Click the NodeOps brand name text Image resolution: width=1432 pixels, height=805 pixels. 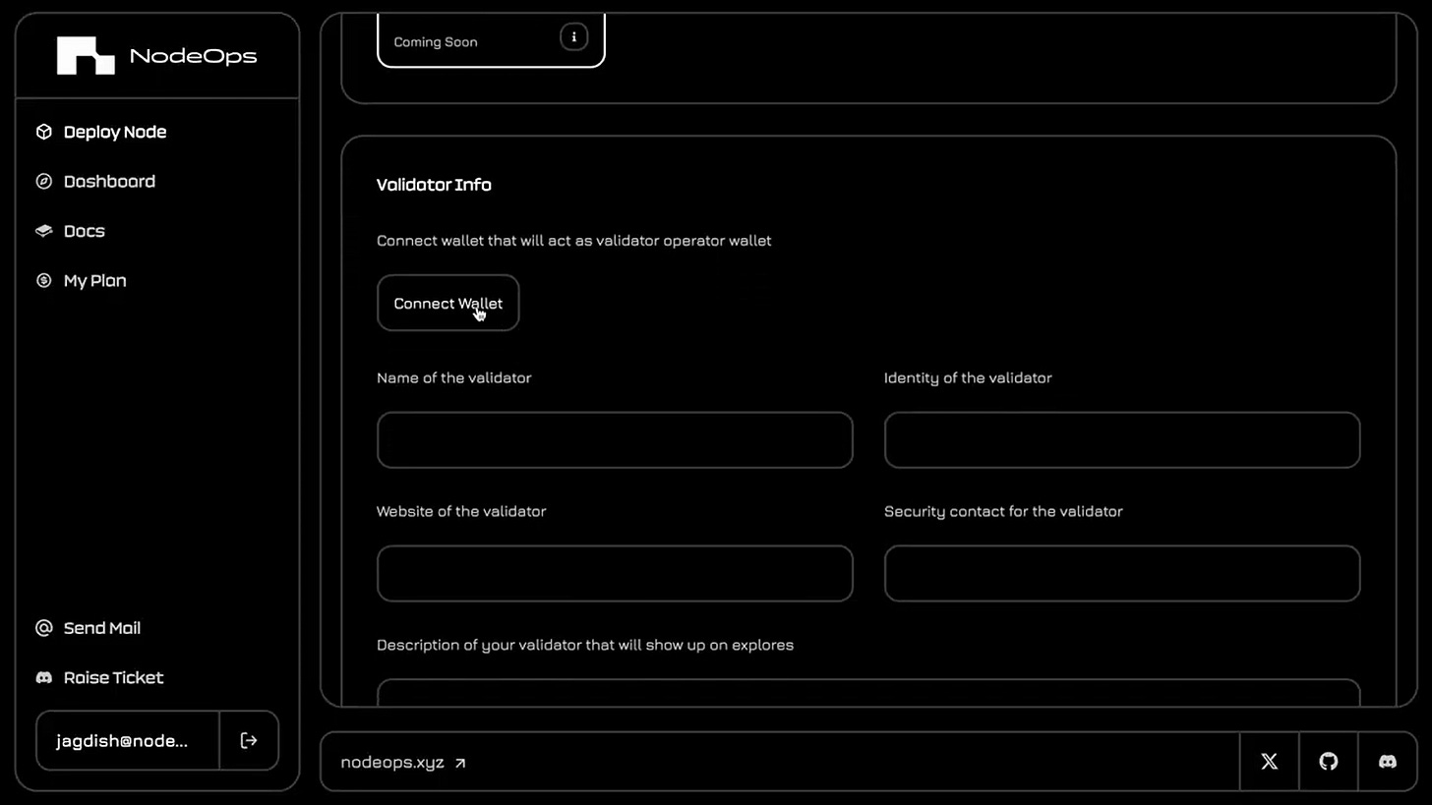coord(193,56)
